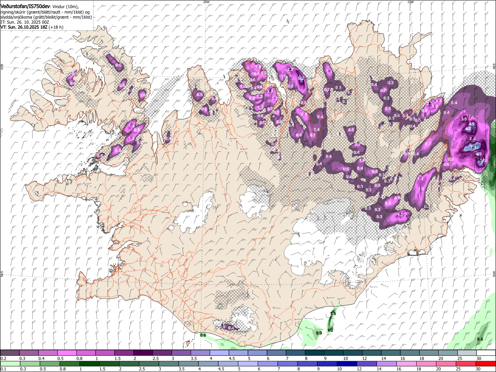Click the 7.9 snowfall value in the east
Viewport: 496px width, 372px height.
[x=473, y=147]
